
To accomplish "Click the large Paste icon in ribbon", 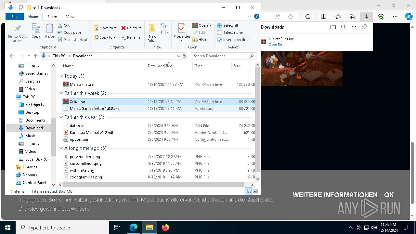I will click(x=49, y=29).
